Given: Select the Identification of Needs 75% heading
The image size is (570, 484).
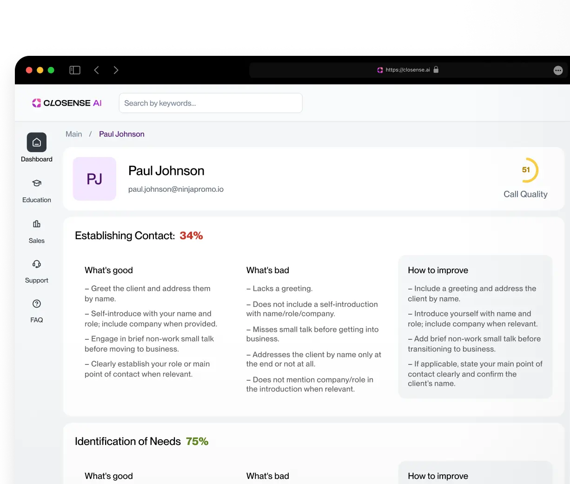Looking at the screenshot, I should 141,441.
